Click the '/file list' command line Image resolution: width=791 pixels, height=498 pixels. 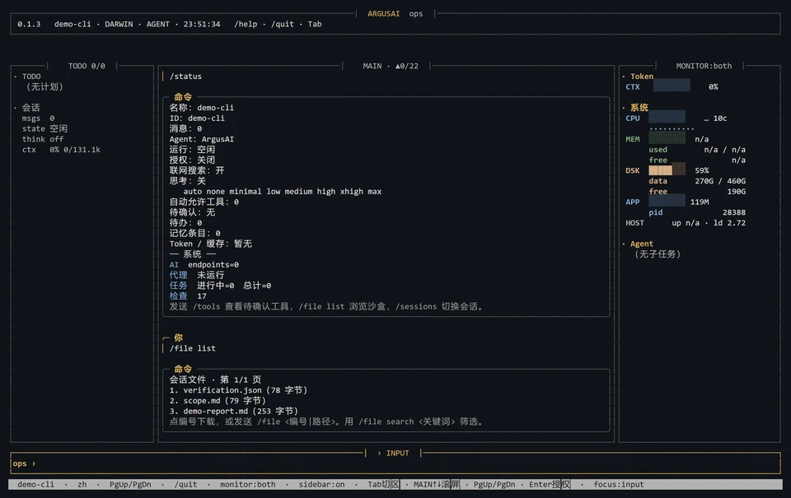pyautogui.click(x=192, y=348)
